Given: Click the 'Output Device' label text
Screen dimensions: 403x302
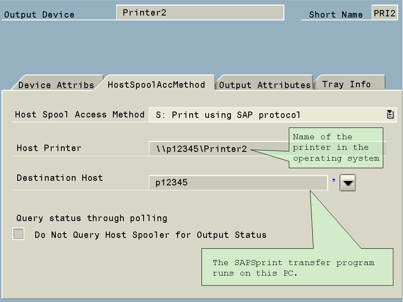Looking at the screenshot, I should click(x=39, y=15).
